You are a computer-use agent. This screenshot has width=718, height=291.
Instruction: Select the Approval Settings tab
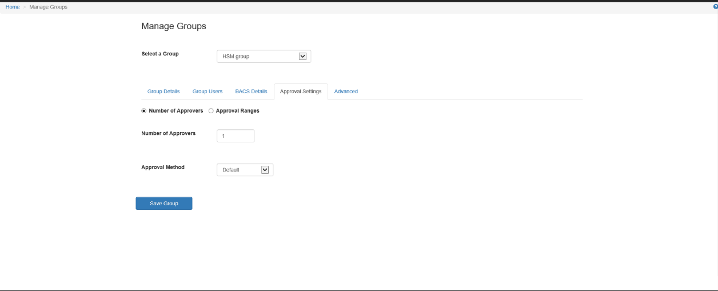pos(301,91)
